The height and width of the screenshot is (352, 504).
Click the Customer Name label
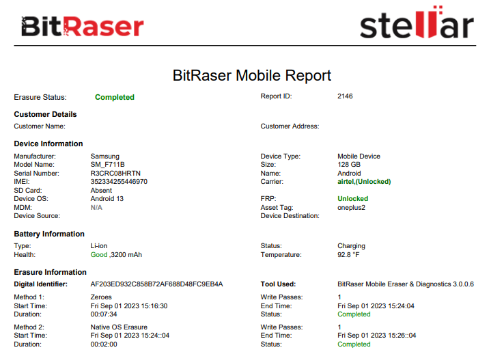point(40,126)
